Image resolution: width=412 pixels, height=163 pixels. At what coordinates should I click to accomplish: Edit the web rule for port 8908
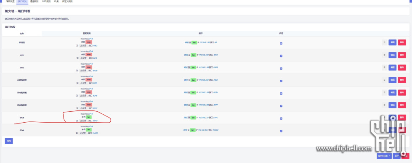click(393, 68)
